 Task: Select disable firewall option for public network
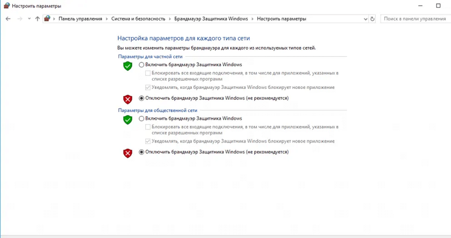tap(141, 152)
